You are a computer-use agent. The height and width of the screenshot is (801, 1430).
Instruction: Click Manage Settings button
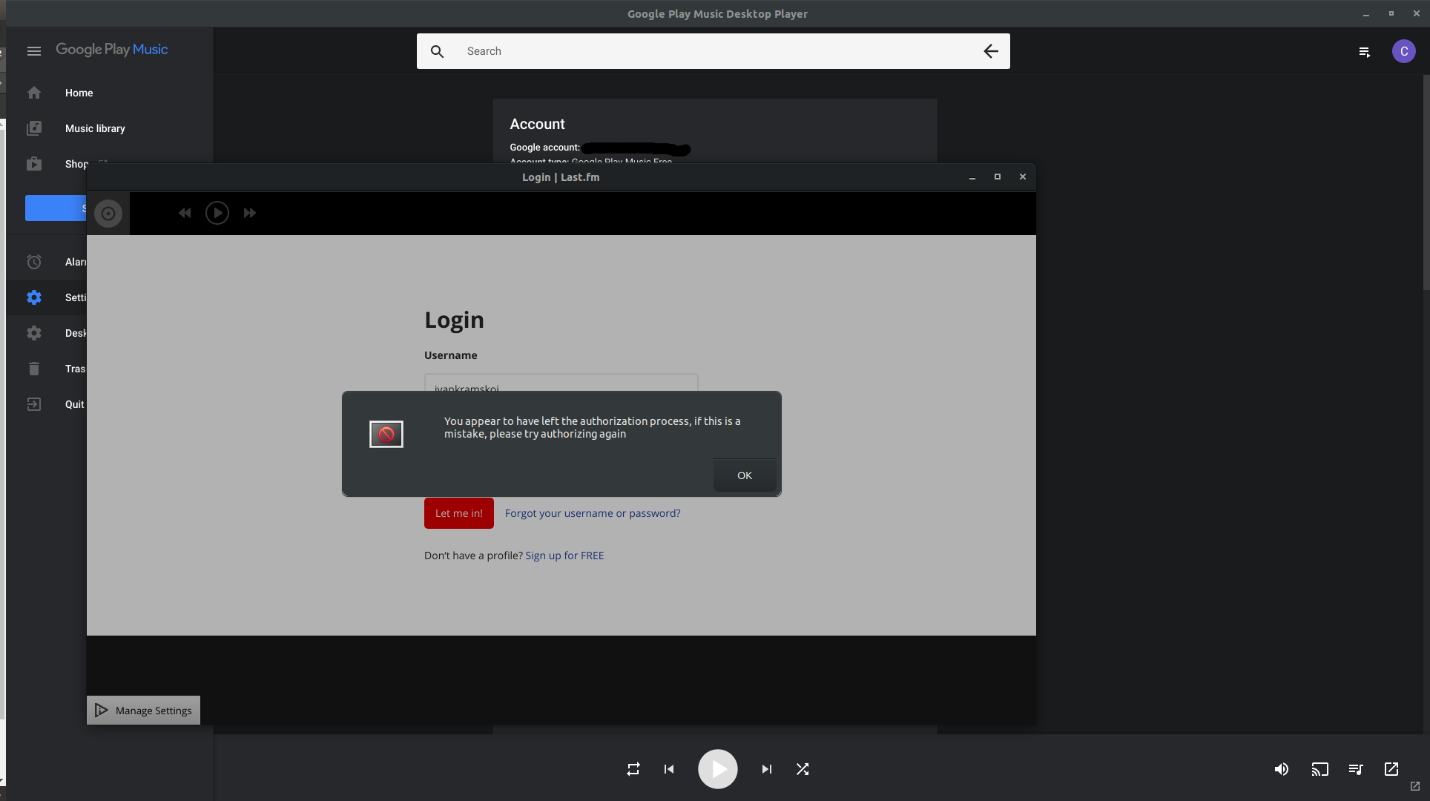tap(144, 711)
